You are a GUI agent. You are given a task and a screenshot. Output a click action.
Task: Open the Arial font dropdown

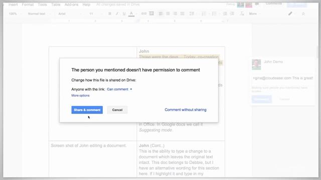tap(70, 13)
